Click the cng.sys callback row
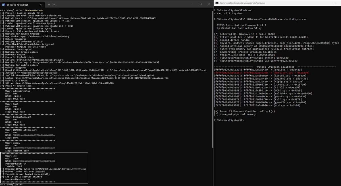This screenshot has width=341, height=186. tap(258, 69)
